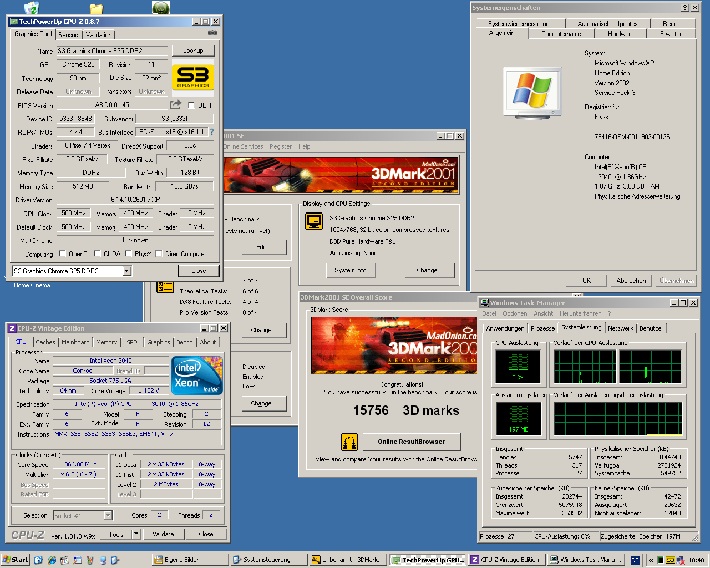Click the S3 Graphics tray icon
The image size is (710, 568).
tap(670, 560)
